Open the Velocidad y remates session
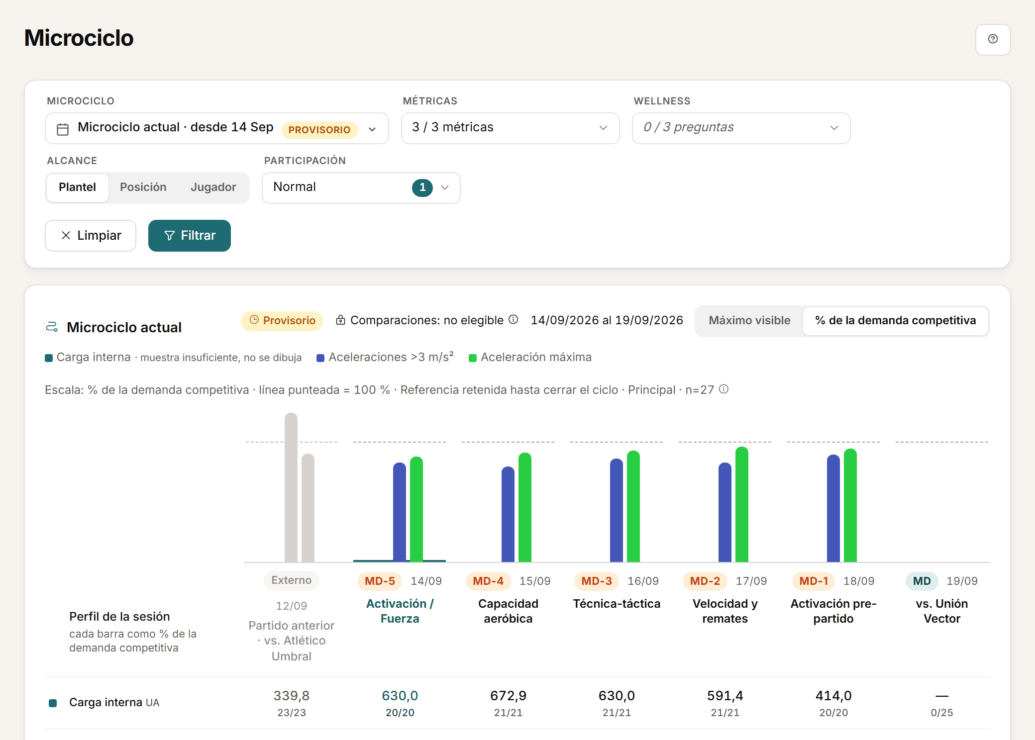The width and height of the screenshot is (1035, 740). (725, 611)
